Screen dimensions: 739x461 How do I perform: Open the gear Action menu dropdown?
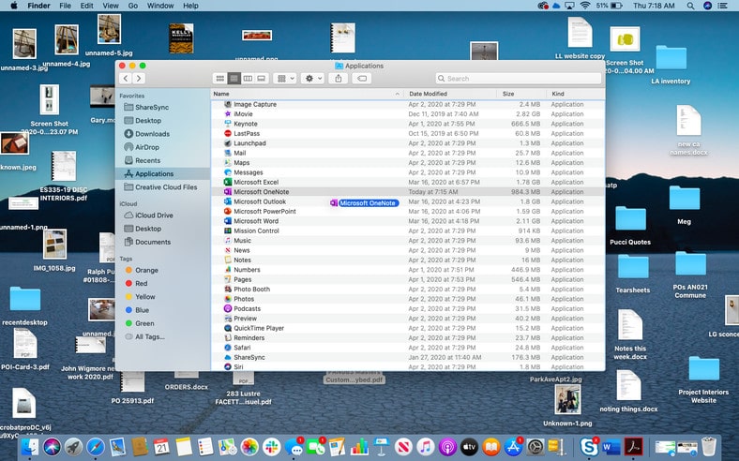[x=313, y=79]
